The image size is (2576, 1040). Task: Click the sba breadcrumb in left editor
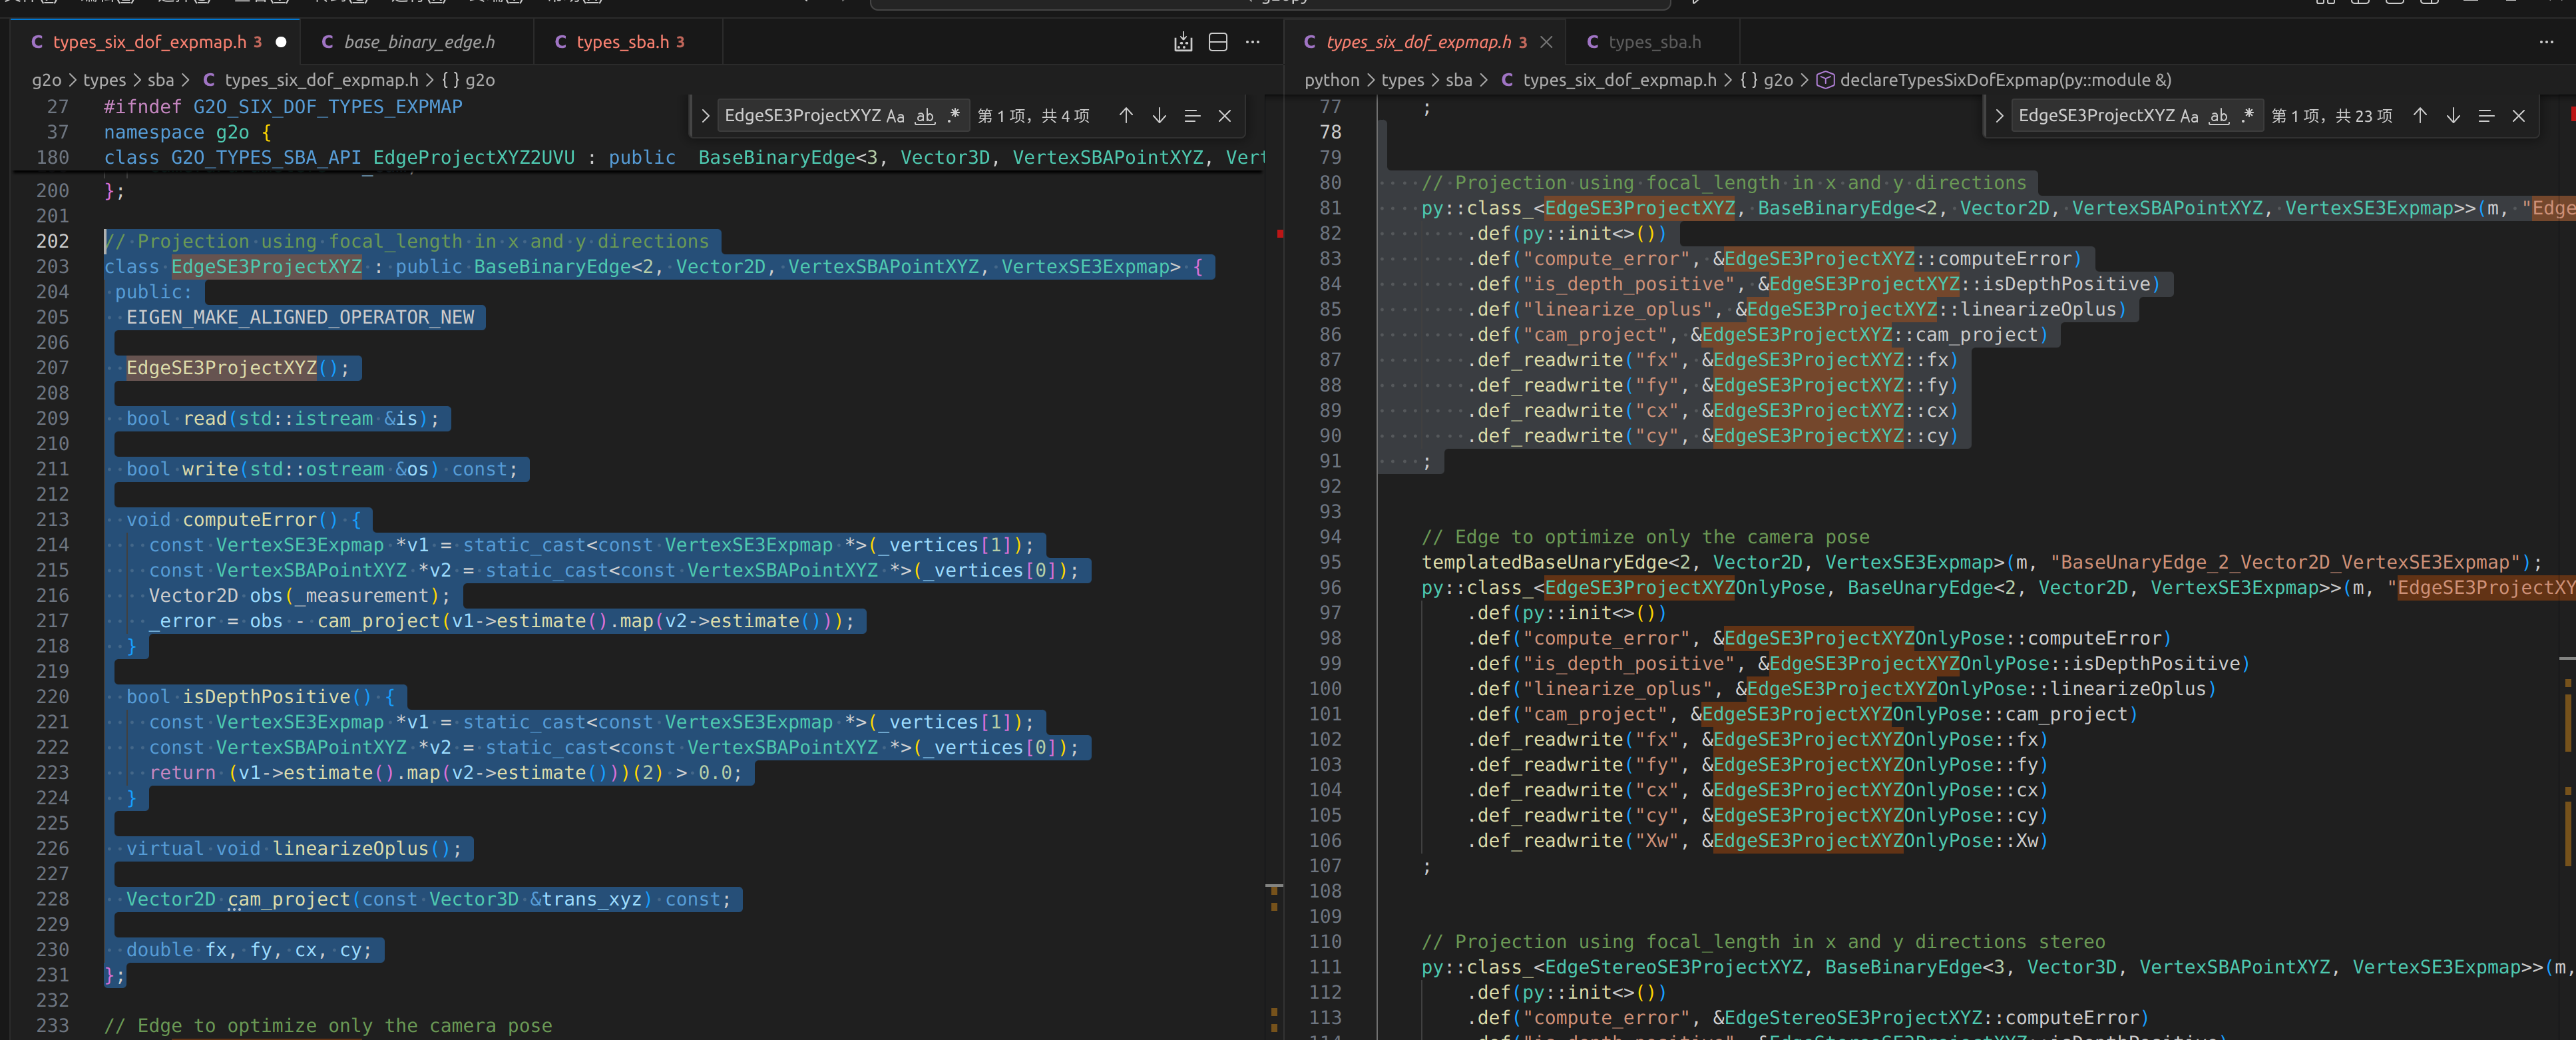click(160, 80)
